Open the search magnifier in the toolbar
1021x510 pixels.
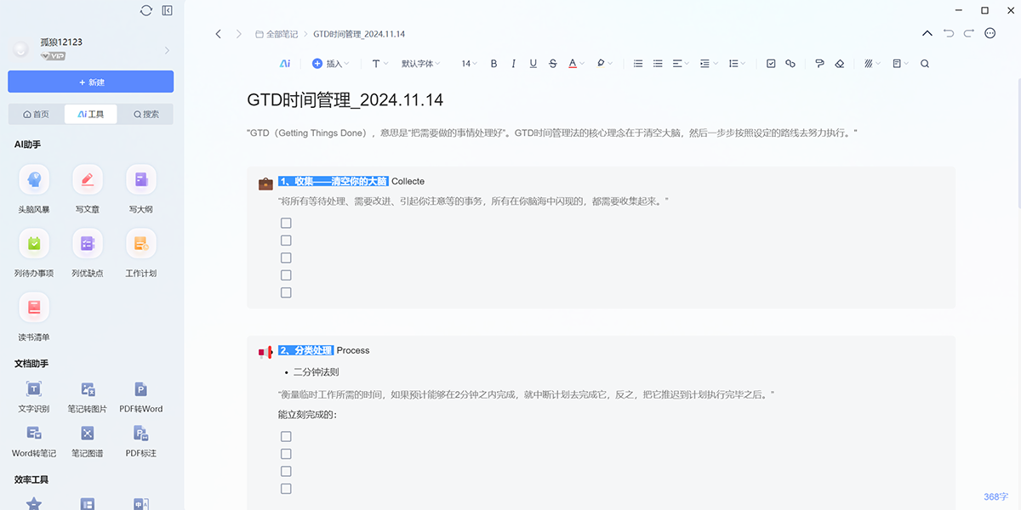tap(924, 63)
